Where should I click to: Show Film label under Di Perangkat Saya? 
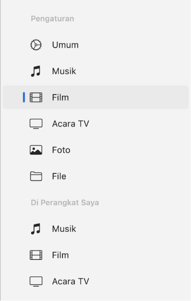61,255
